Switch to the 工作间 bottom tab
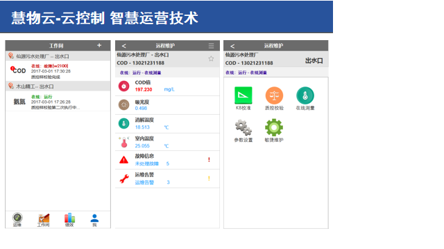This screenshot has width=444, height=249. [x=43, y=220]
